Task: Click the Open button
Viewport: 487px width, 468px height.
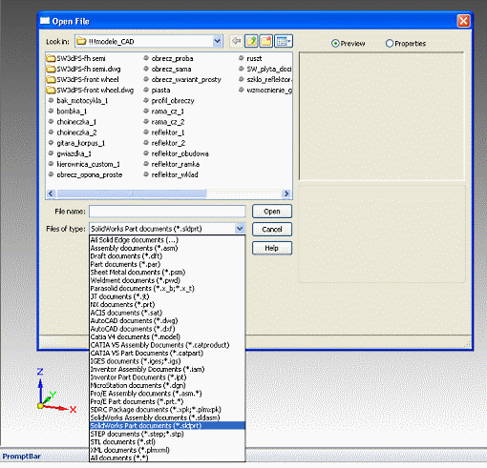Action: 272,212
